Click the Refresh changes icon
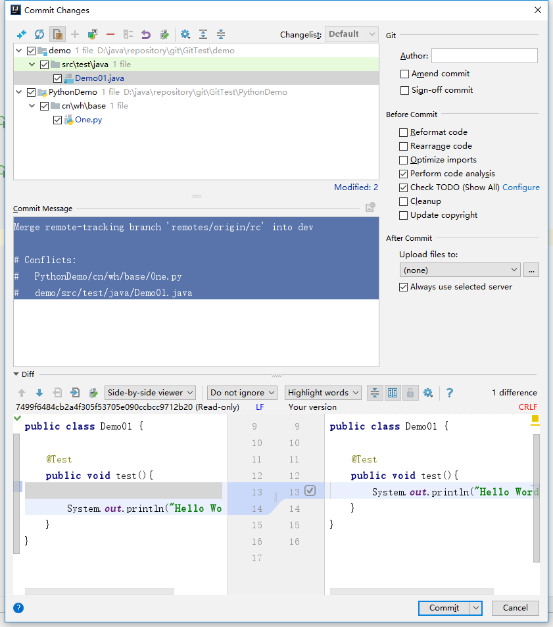 point(39,34)
